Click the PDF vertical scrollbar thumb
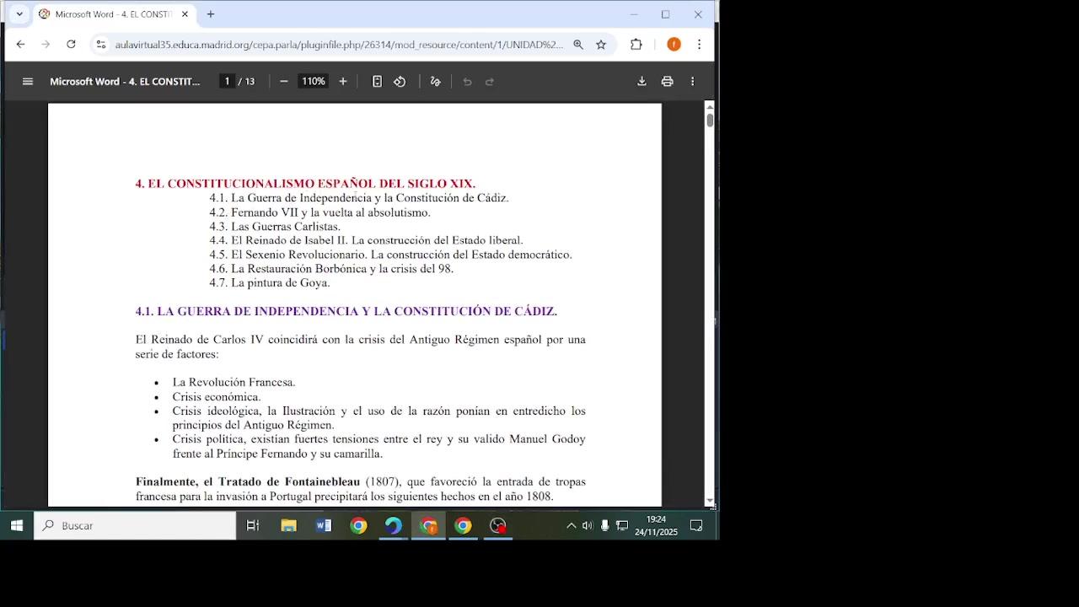This screenshot has height=607, width=1079. click(710, 120)
